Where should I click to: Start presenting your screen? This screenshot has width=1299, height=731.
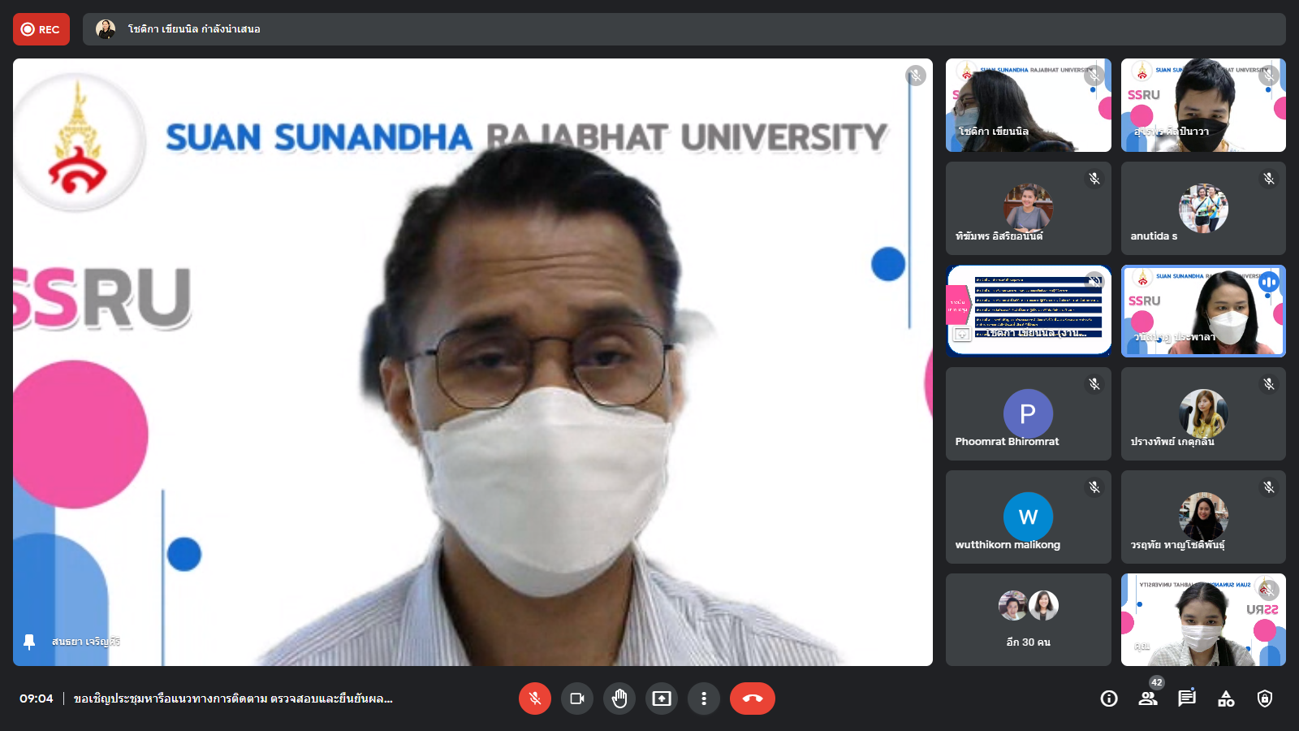(662, 699)
